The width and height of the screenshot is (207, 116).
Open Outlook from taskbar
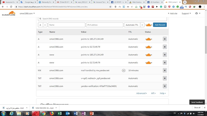click(68, 113)
